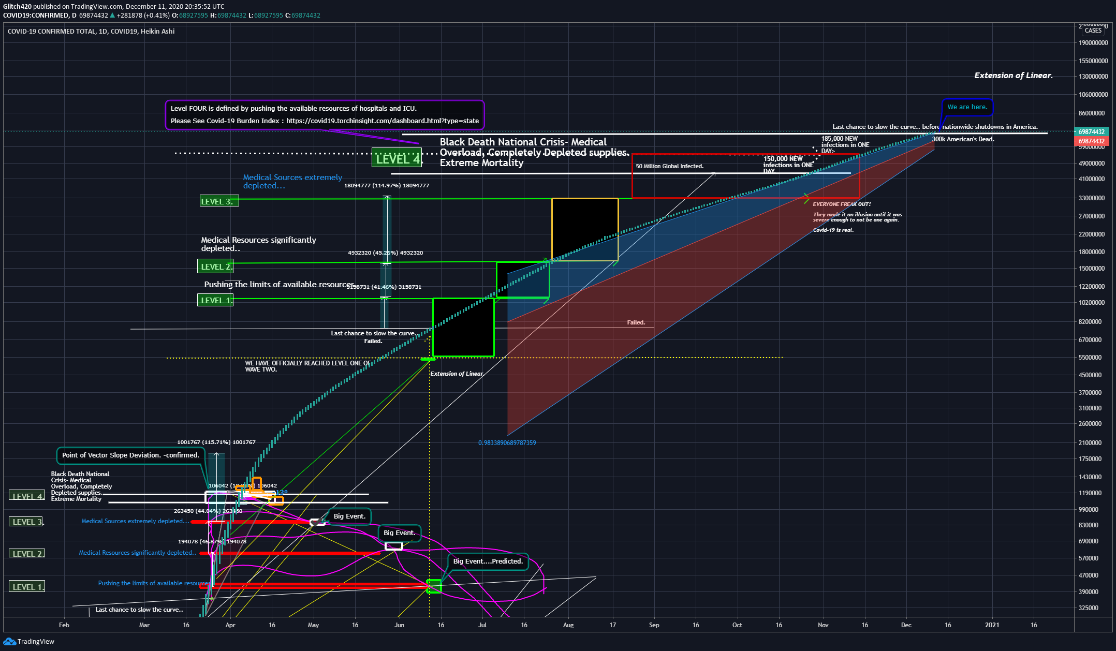
Task: Click the Jun label on time axis
Action: coord(399,625)
